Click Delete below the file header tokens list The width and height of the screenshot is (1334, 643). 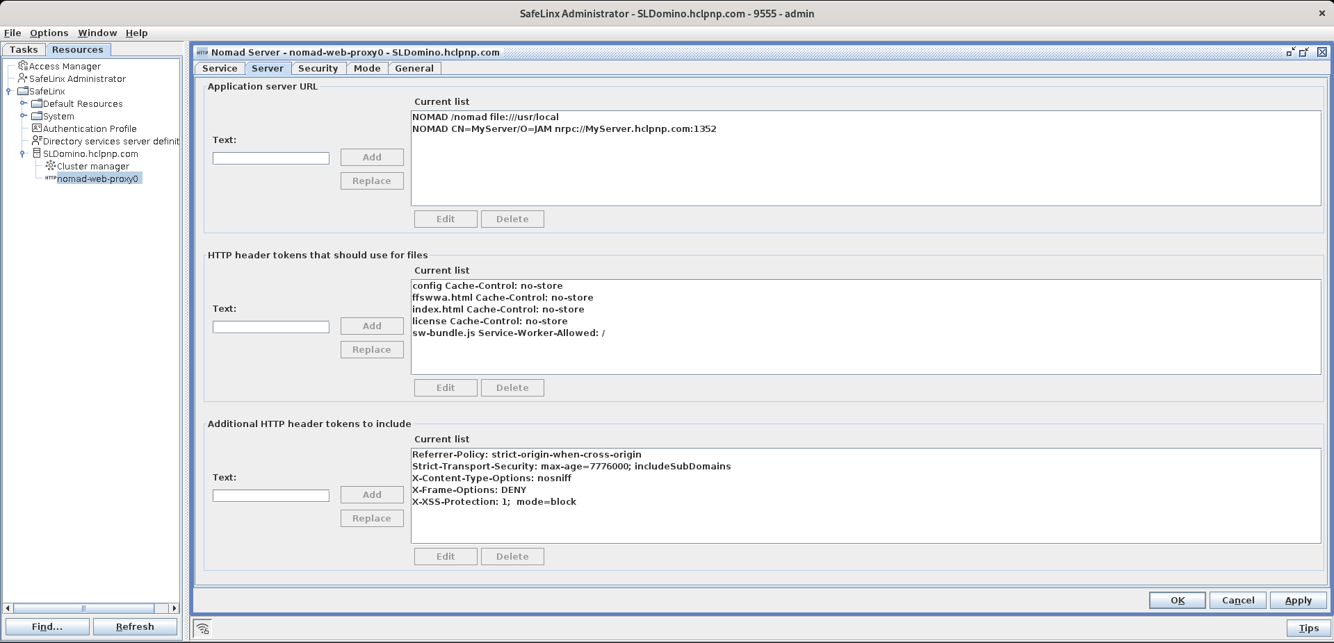coord(512,387)
